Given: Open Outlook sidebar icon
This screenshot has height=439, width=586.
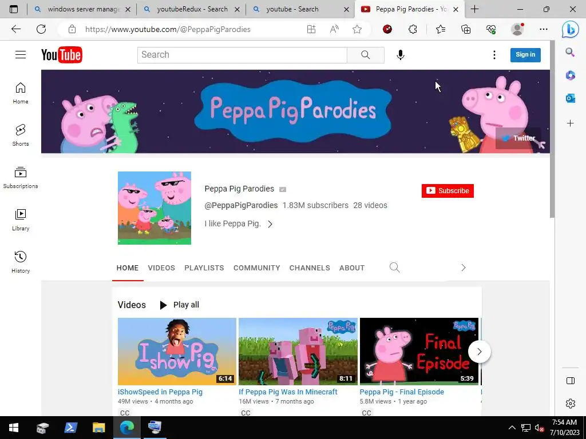Looking at the screenshot, I should (570, 98).
